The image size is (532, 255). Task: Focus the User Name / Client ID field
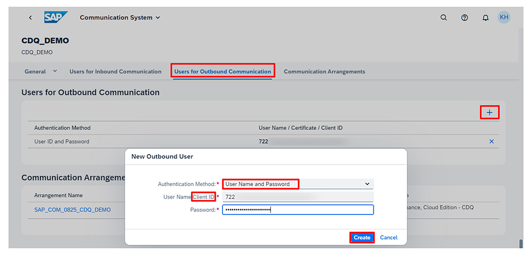tap(298, 197)
